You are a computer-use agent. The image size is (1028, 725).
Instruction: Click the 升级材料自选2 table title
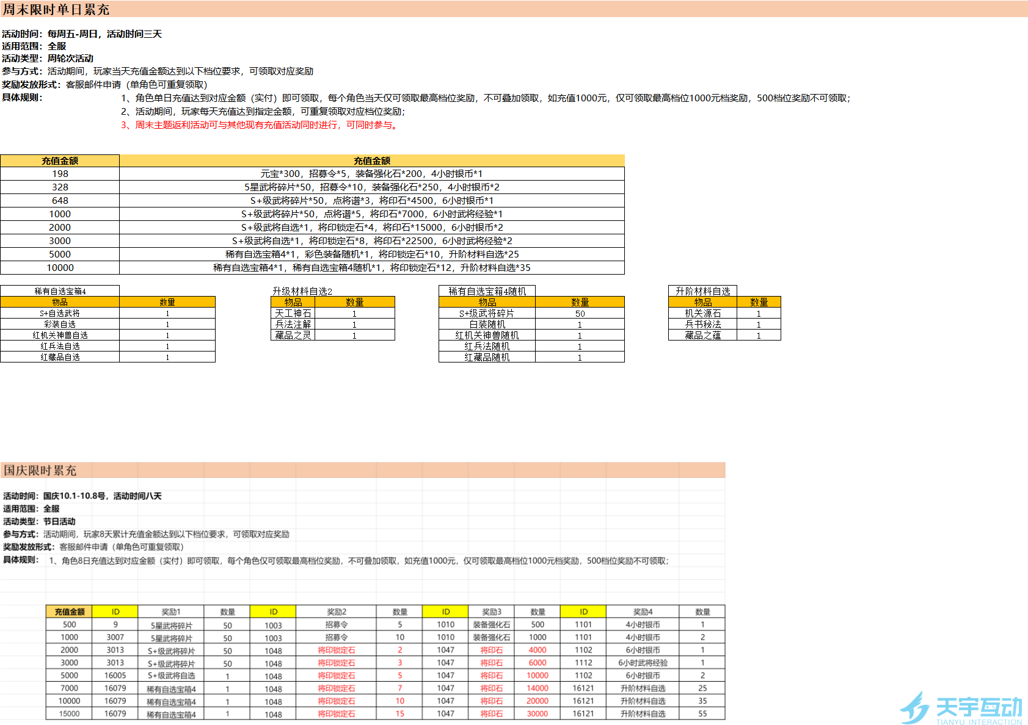point(302,291)
